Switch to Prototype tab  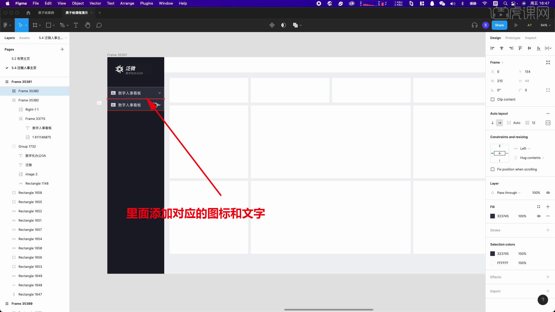pyautogui.click(x=513, y=38)
